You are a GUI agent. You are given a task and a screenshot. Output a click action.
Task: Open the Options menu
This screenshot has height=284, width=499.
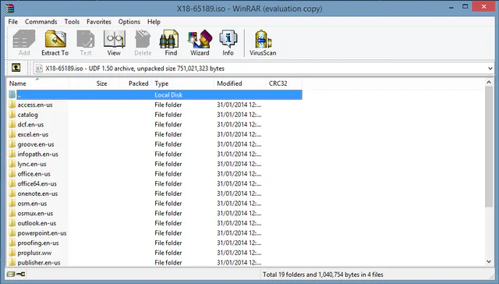[129, 22]
